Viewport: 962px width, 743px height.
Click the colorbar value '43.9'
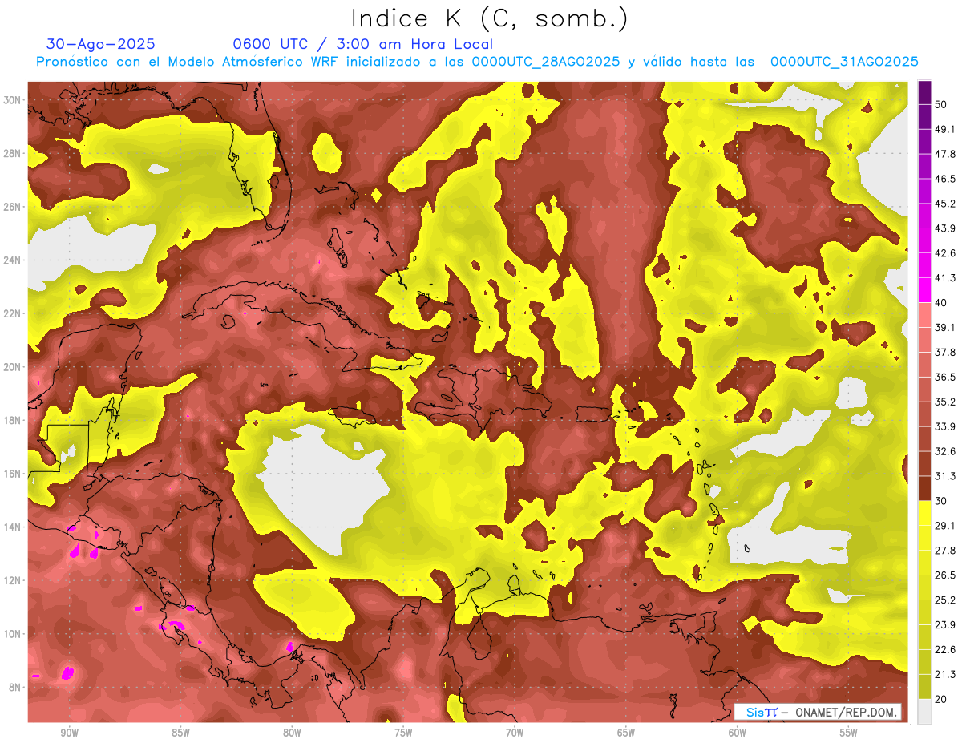944,228
